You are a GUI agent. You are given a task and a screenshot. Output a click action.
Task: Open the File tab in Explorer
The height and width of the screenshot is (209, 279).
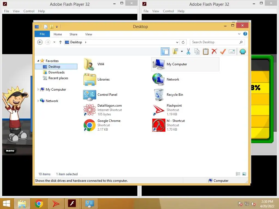[42, 34]
